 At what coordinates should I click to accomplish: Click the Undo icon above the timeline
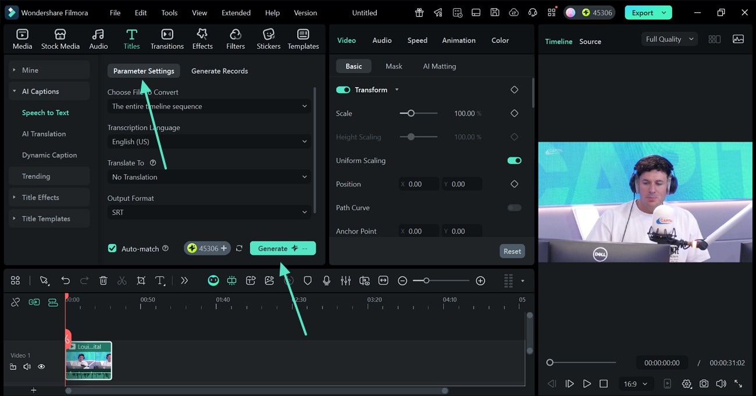65,280
